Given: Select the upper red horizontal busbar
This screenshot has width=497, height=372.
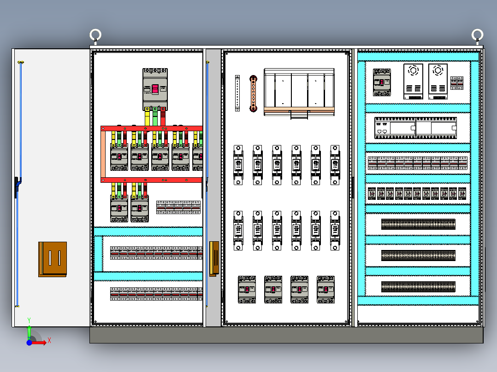Looking at the screenshot, I should (152, 128).
